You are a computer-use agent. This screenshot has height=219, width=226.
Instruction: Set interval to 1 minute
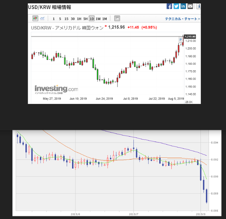point(54,19)
